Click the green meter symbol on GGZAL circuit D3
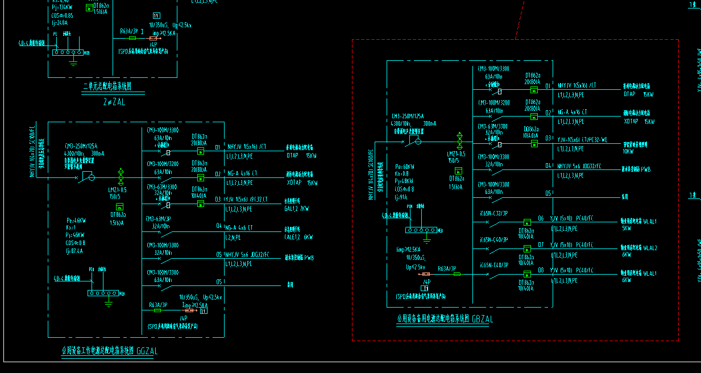701x373 pixels. point(201,204)
